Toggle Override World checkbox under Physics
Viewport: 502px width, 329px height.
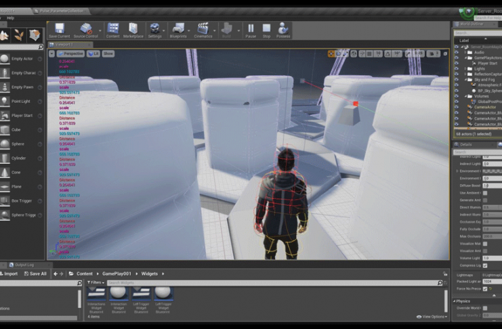[x=485, y=308]
